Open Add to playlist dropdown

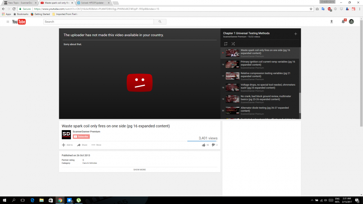(67, 145)
